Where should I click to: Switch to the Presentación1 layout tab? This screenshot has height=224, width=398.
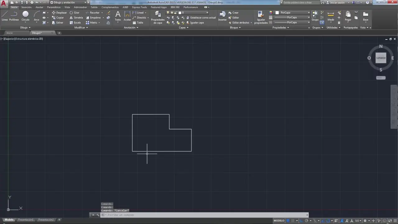26,220
